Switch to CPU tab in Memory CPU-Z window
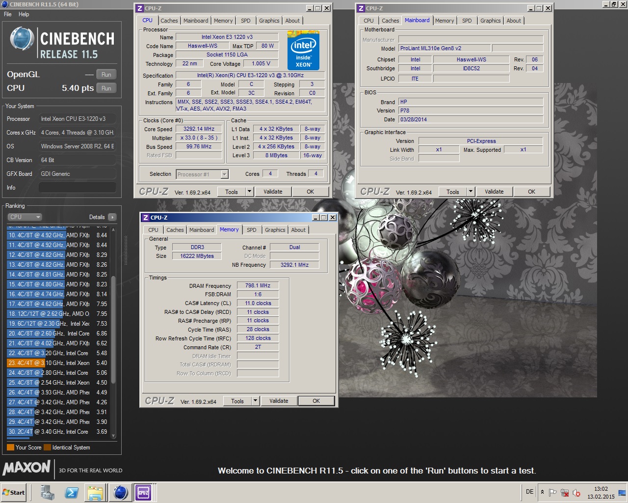Viewport: 628px width, 503px height. click(x=154, y=230)
